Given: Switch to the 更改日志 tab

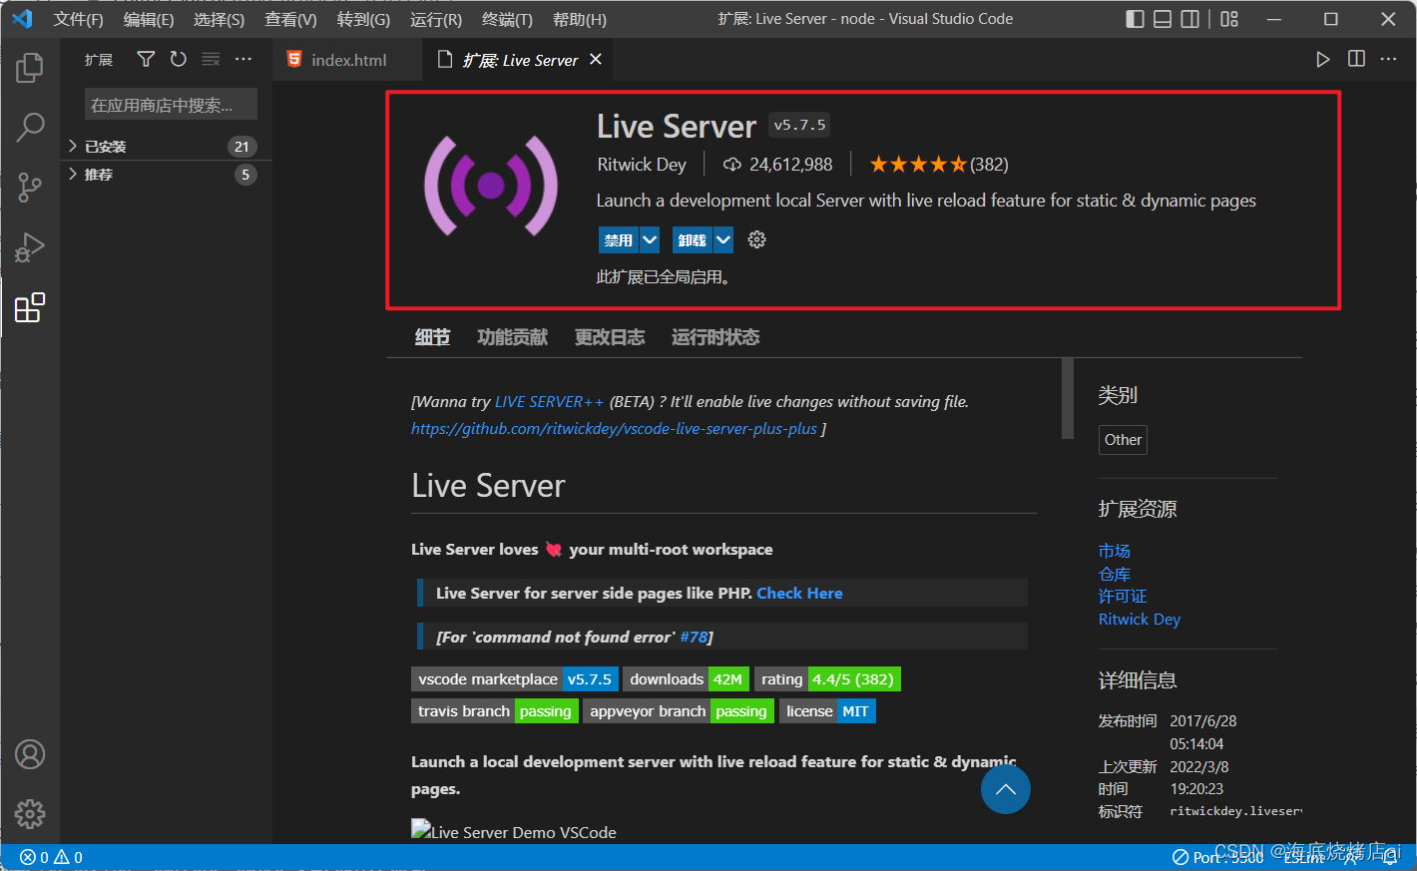Looking at the screenshot, I should point(609,337).
